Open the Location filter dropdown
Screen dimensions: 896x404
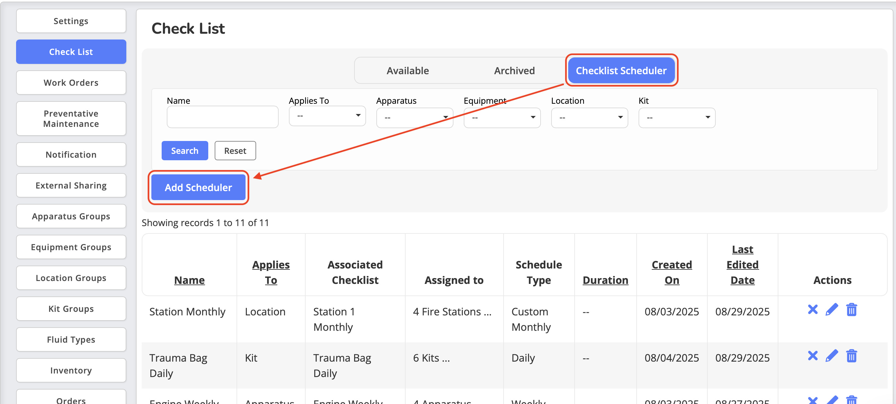589,118
